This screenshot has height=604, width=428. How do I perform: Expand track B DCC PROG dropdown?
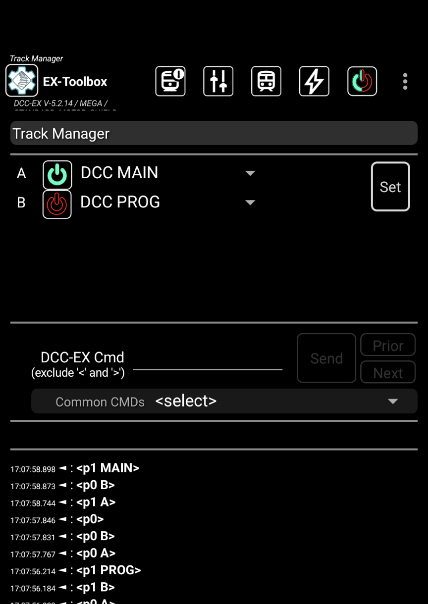pos(168,202)
